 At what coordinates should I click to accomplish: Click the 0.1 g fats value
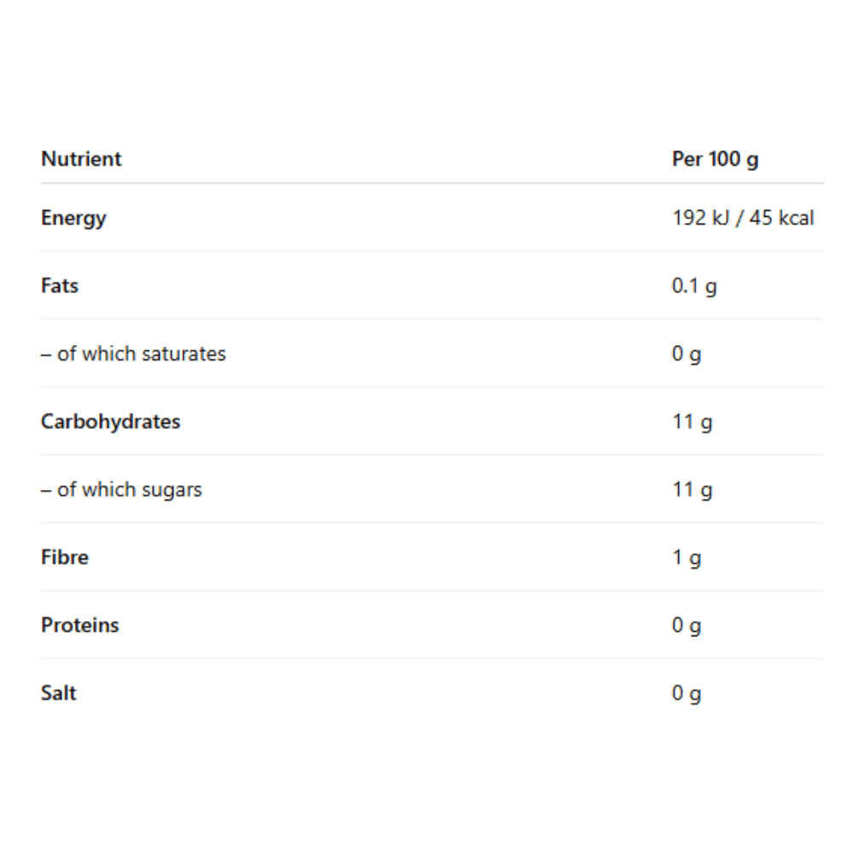coord(693,286)
